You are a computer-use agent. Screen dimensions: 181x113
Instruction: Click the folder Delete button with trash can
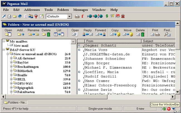coord(46,32)
